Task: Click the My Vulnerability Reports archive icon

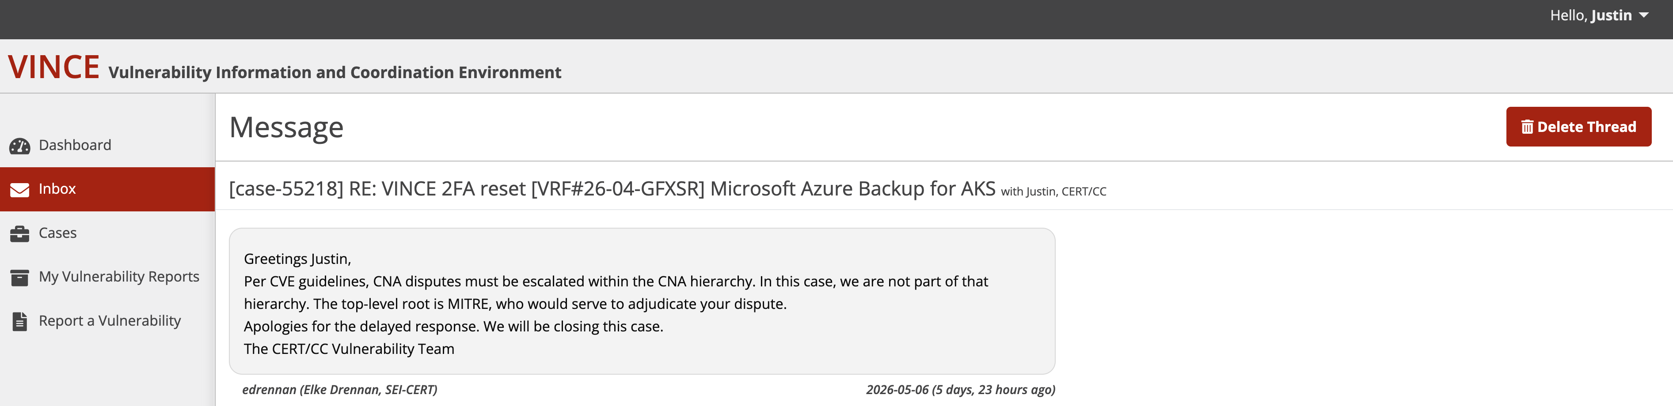Action: pyautogui.click(x=19, y=278)
